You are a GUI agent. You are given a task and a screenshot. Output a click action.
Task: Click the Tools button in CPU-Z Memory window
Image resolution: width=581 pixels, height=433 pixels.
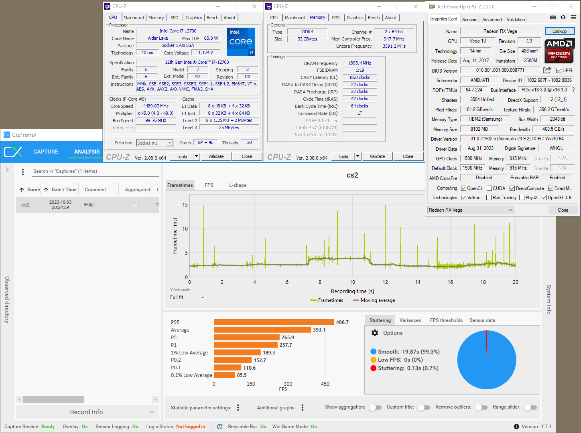coord(343,156)
